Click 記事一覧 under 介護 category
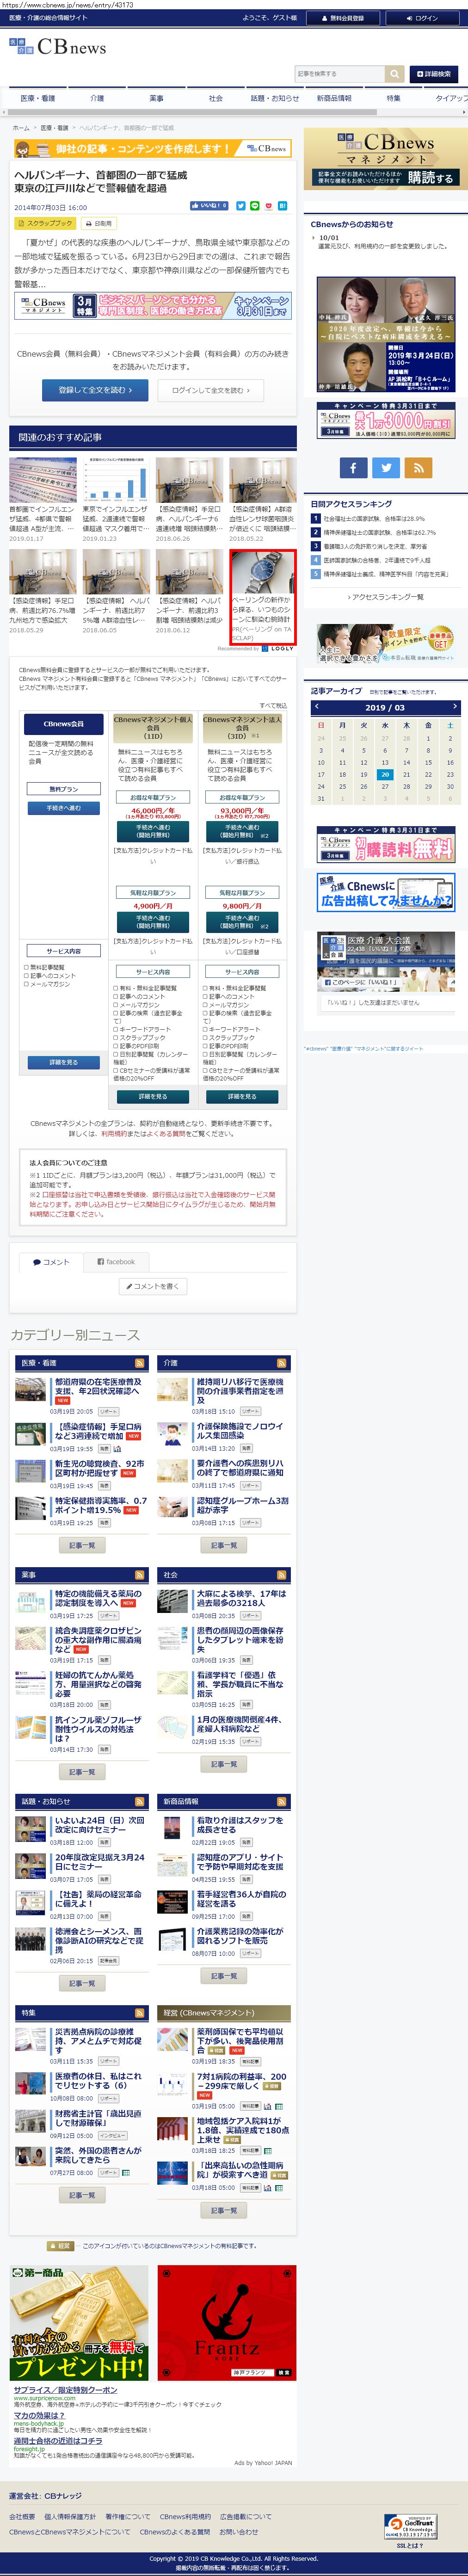 tap(224, 1545)
